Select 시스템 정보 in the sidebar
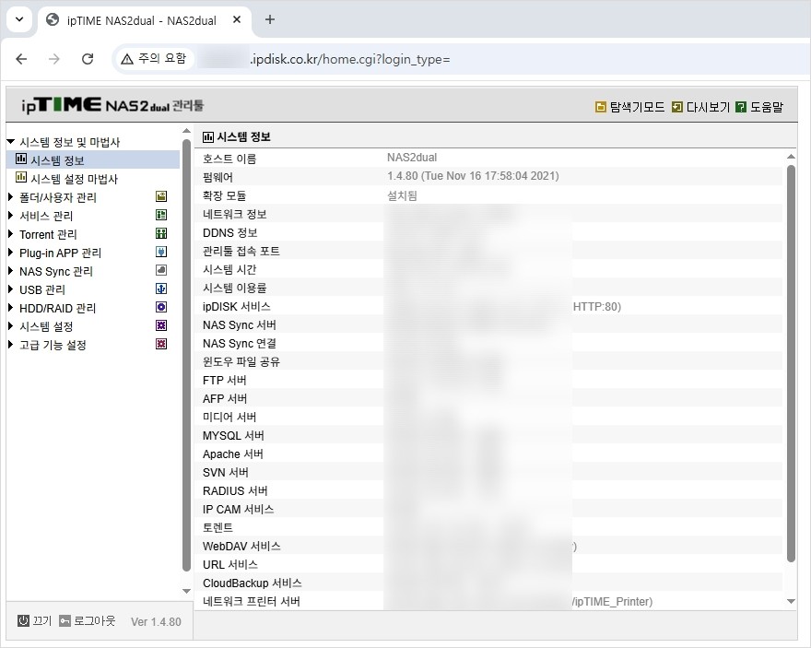811x648 pixels. click(57, 160)
